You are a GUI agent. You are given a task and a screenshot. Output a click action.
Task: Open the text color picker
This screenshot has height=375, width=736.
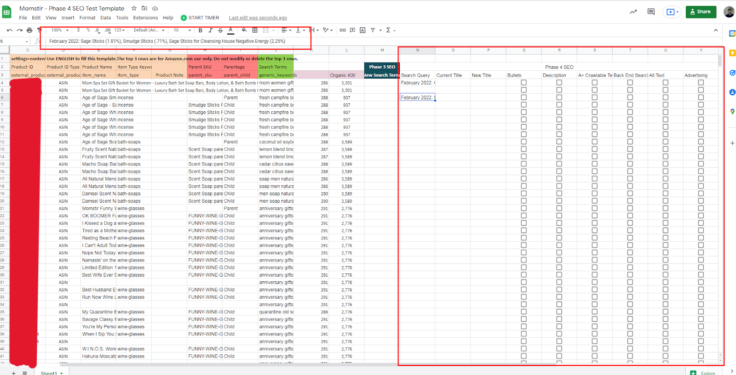tap(230, 30)
